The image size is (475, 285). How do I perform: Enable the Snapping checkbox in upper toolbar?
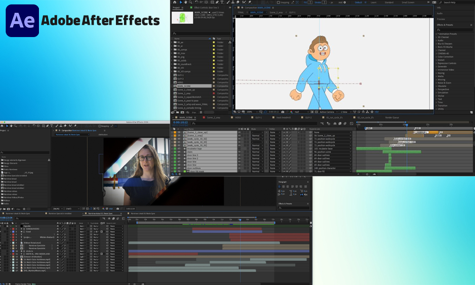click(278, 2)
